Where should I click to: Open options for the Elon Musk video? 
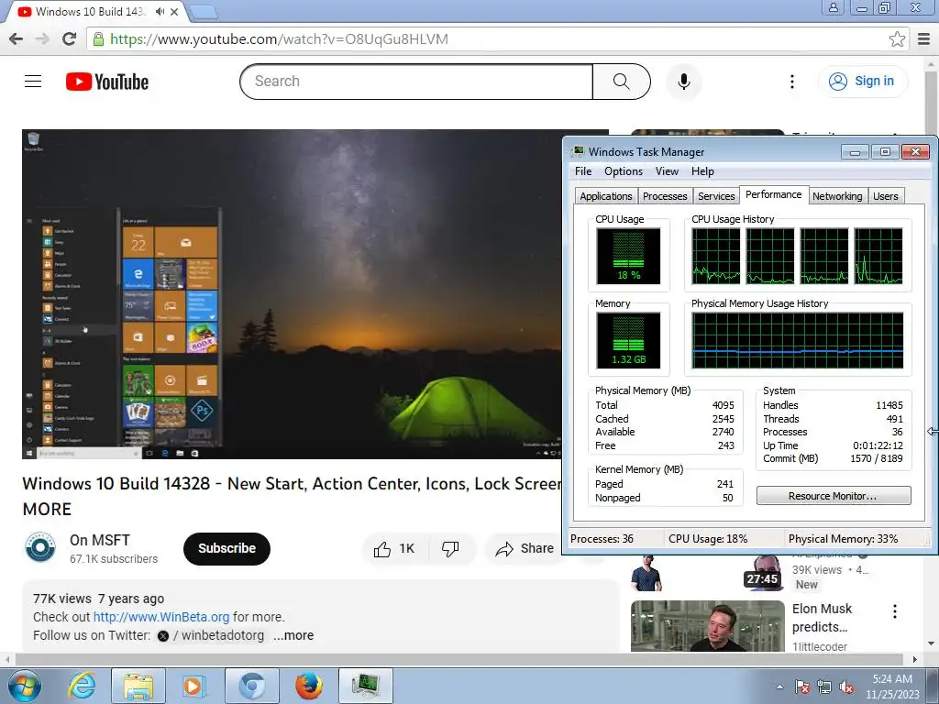[x=895, y=611]
